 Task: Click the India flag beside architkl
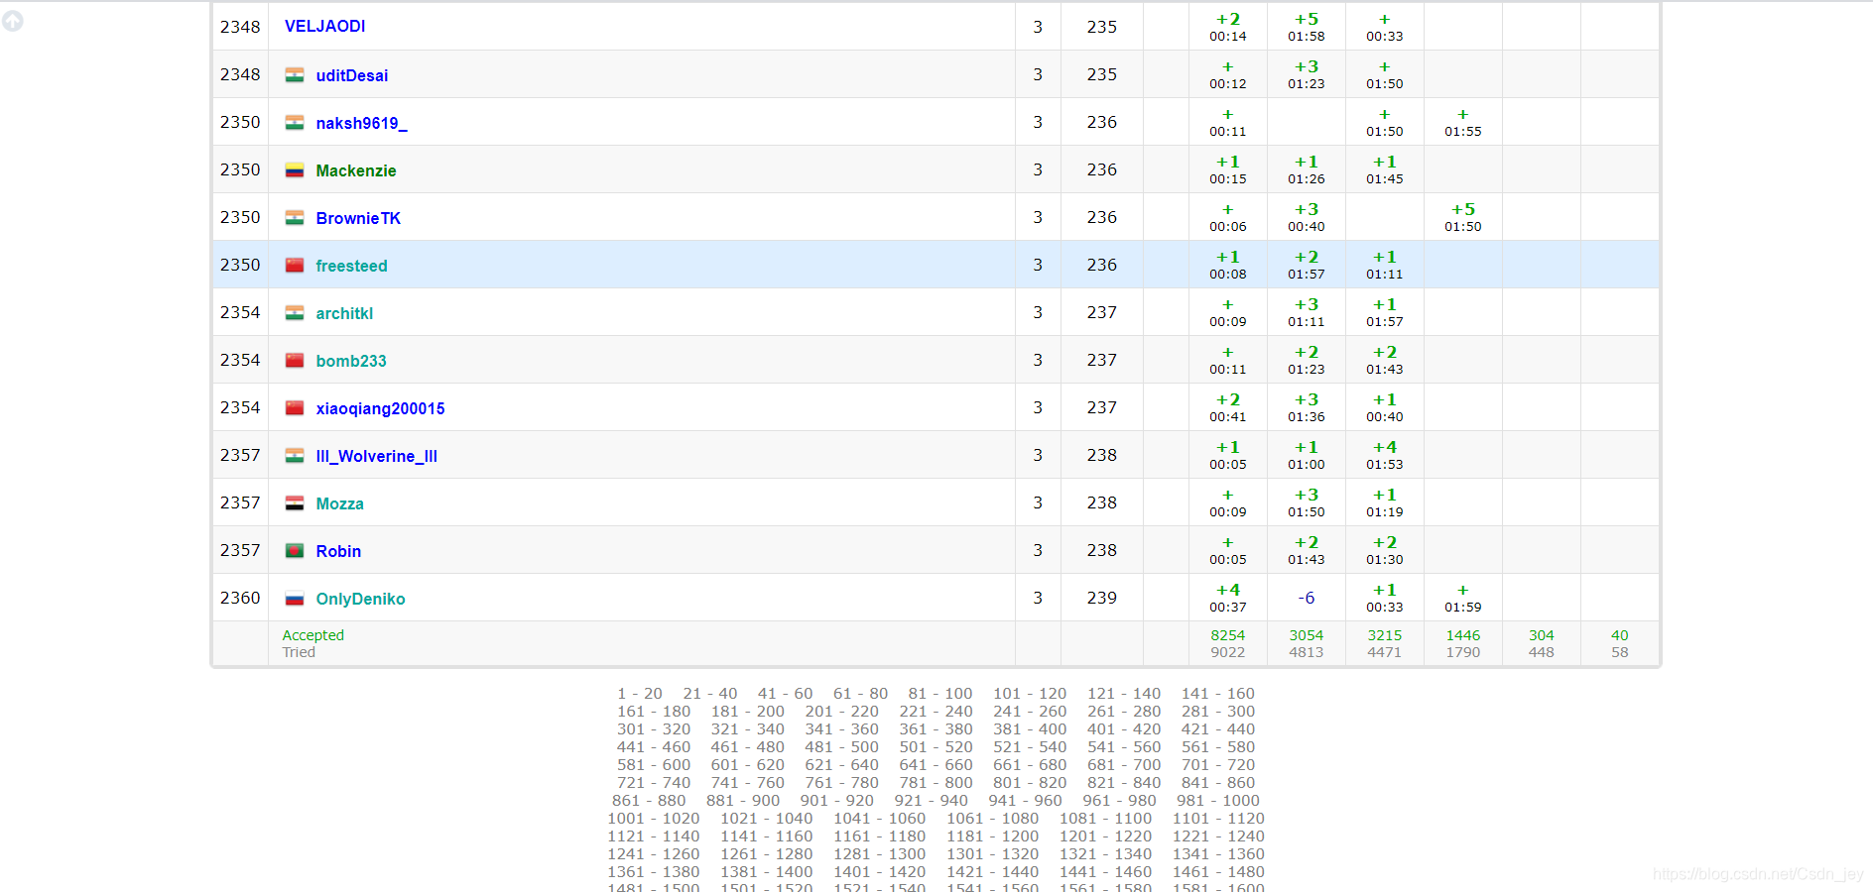(295, 313)
